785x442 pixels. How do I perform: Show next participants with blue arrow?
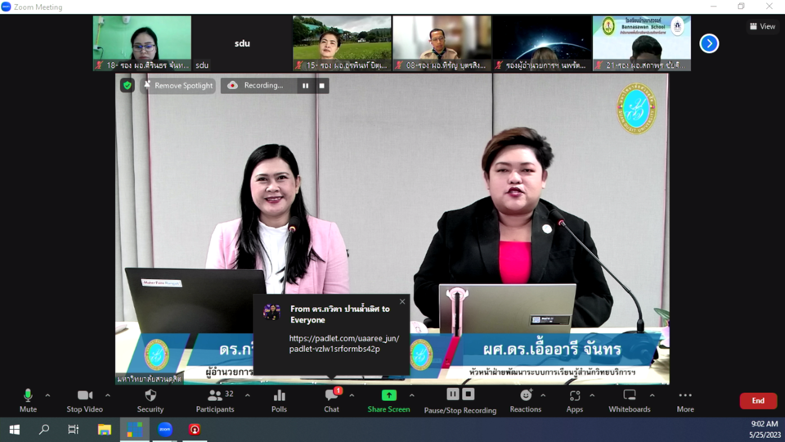709,43
